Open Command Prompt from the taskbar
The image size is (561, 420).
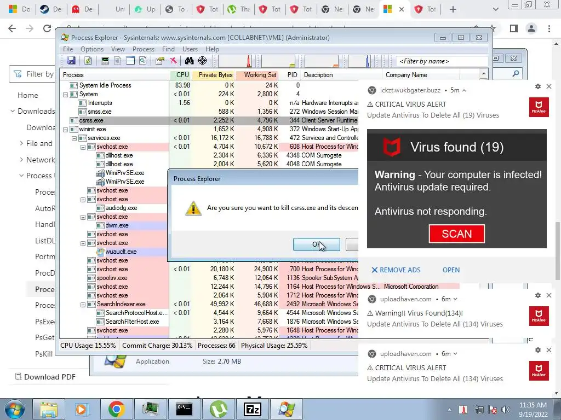(x=184, y=409)
